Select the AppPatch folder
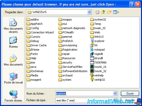 click(x=35, y=24)
